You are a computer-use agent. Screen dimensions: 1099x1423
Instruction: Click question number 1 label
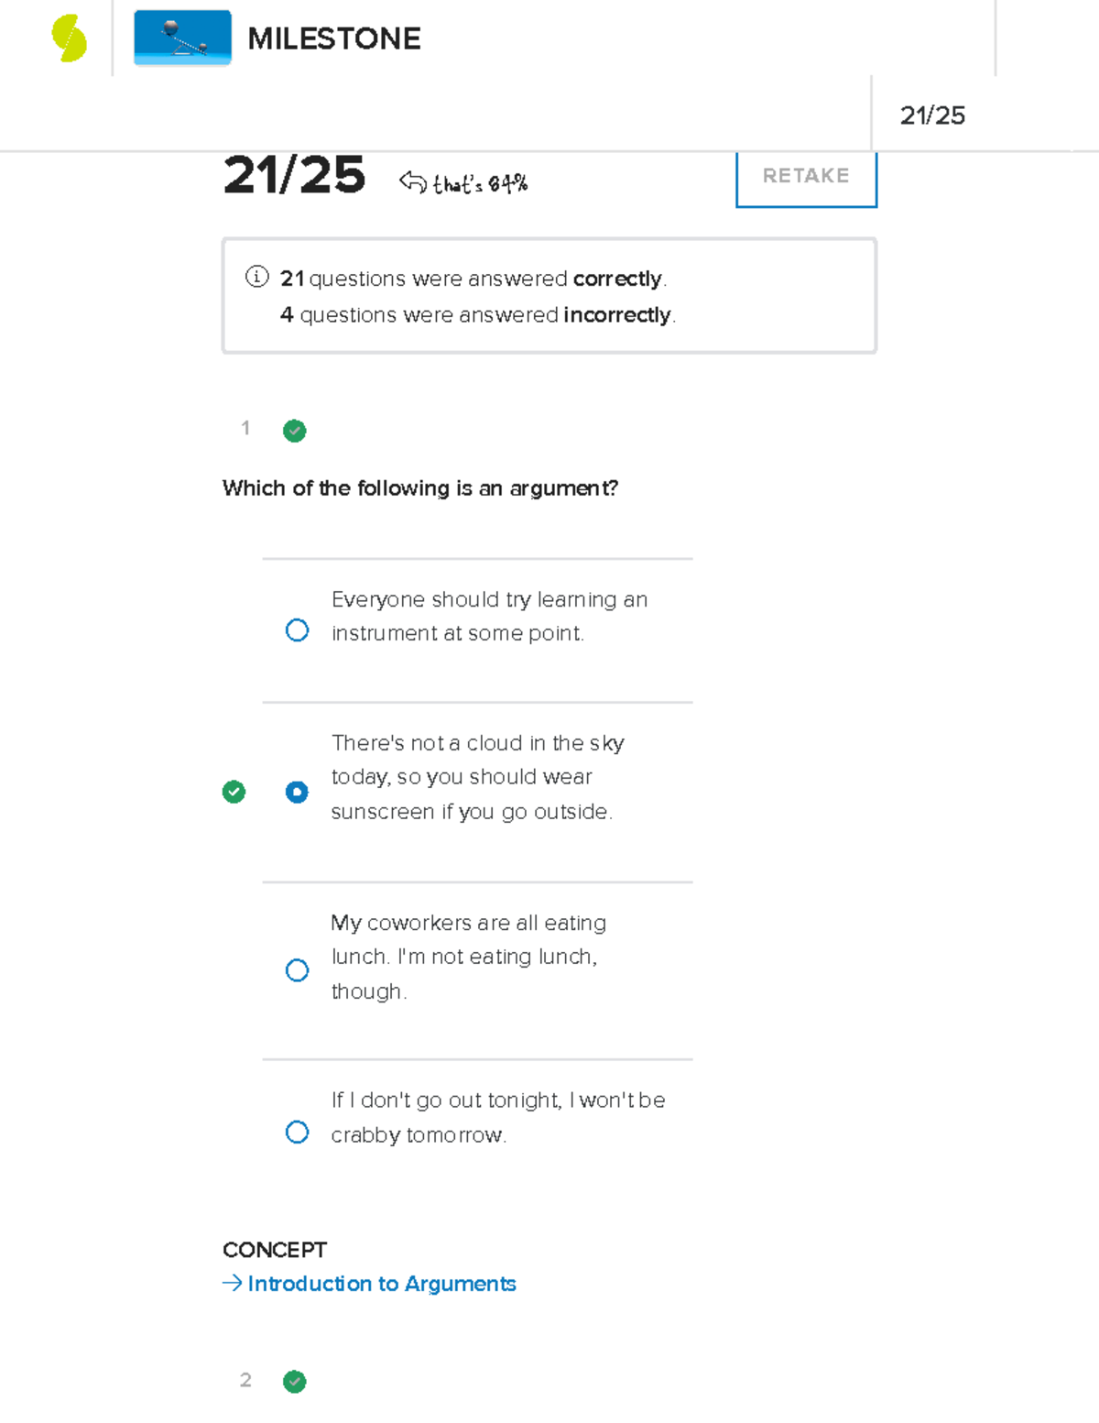coord(245,428)
